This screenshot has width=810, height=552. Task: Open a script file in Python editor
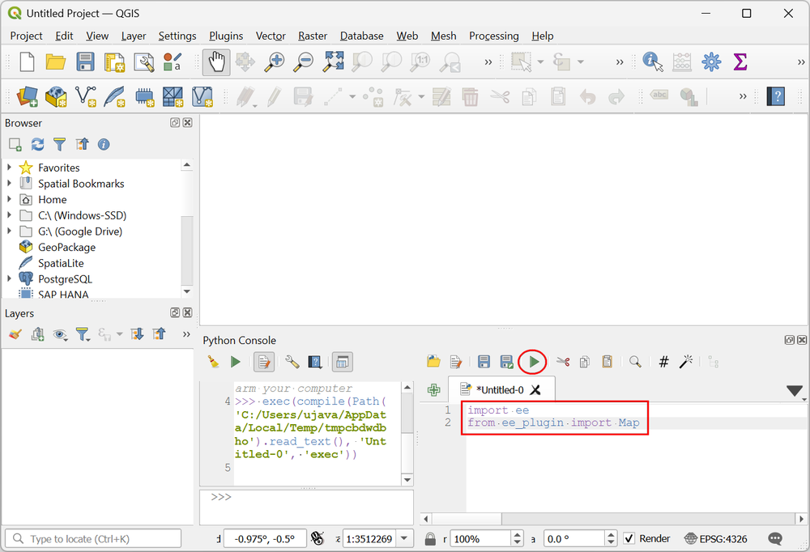click(x=433, y=362)
